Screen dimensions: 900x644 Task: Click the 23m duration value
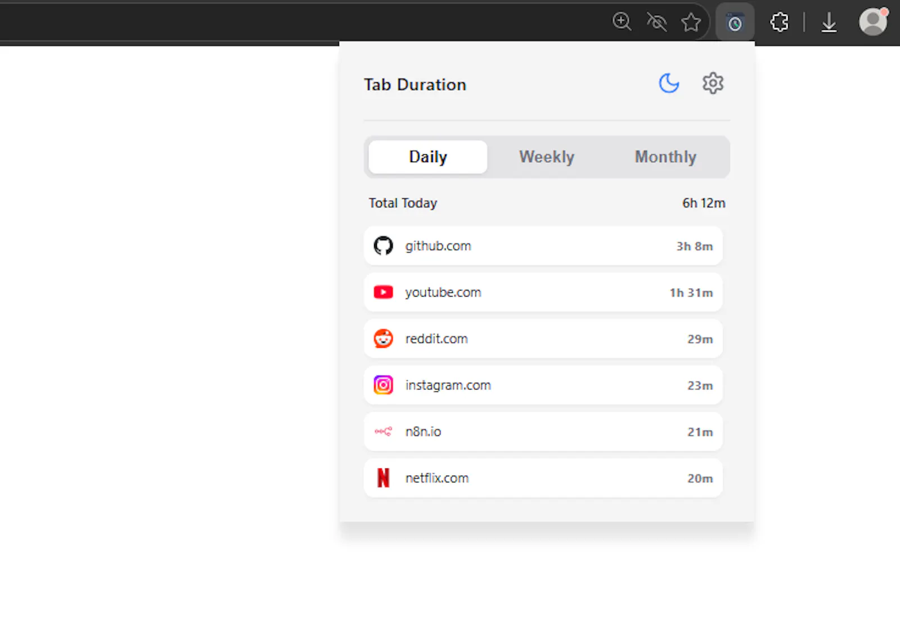(x=700, y=386)
